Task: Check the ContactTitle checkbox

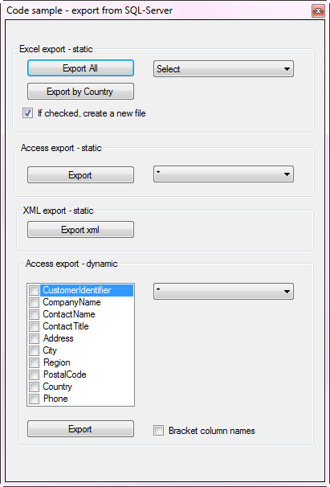Action: pyautogui.click(x=35, y=326)
